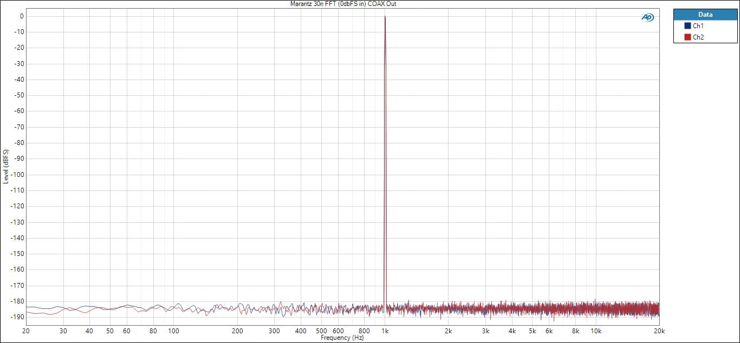Select the Ch1 legend label
The image size is (740, 343).
point(698,26)
